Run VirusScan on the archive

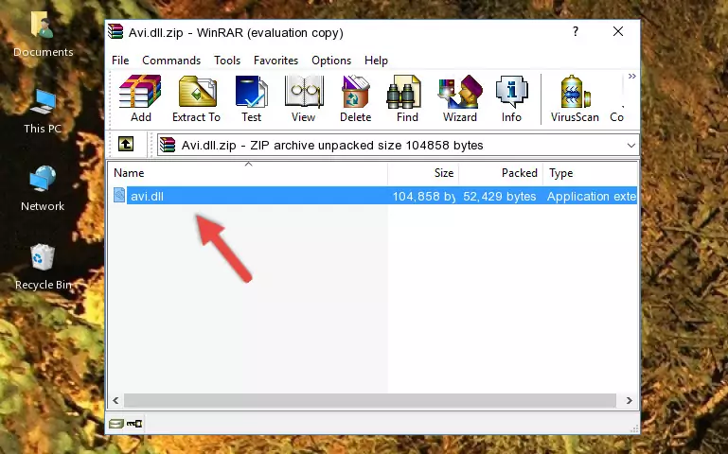pos(575,98)
